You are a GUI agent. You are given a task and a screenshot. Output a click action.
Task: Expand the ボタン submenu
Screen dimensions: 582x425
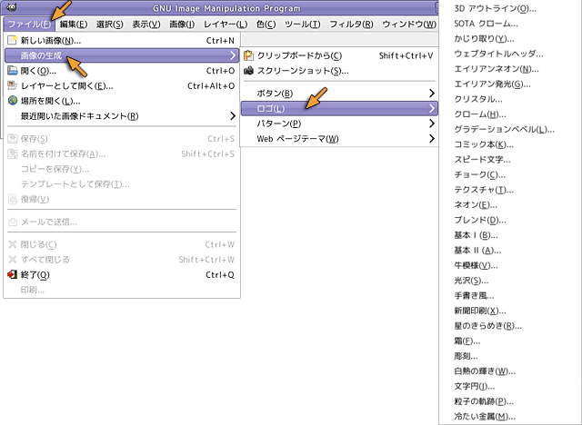pyautogui.click(x=338, y=94)
